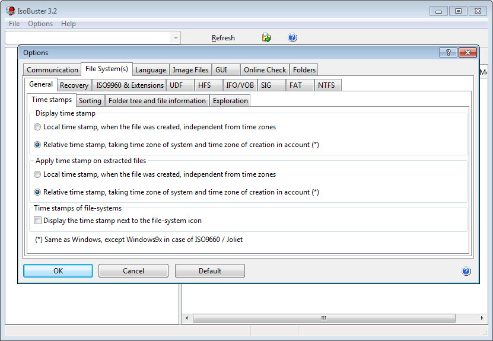Expand the drive selection dropdown arrow

point(176,38)
